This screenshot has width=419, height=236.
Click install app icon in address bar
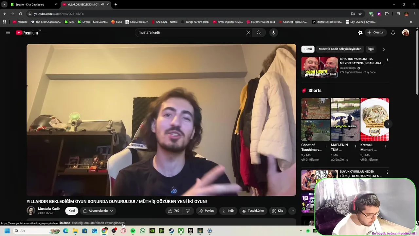353,14
